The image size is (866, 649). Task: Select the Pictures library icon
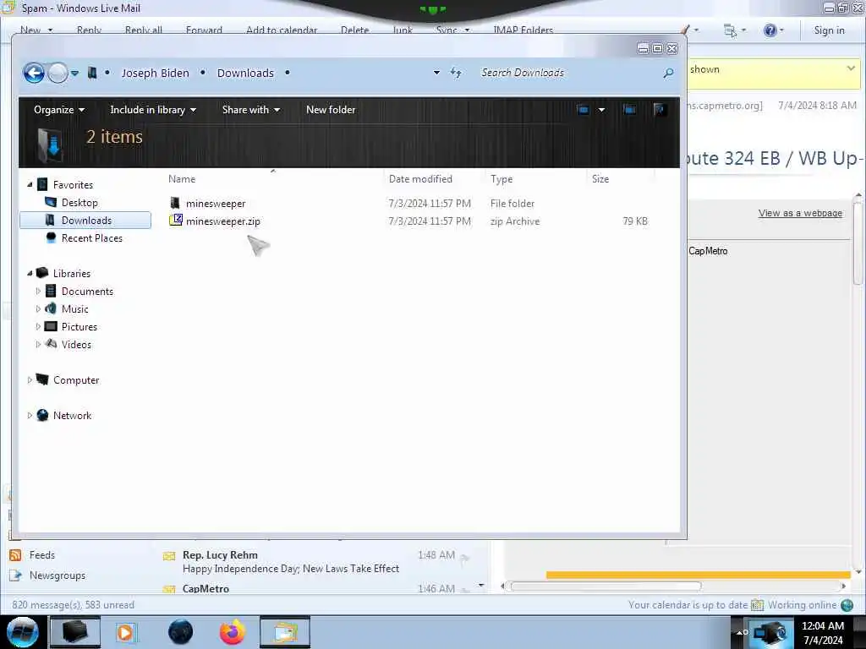(x=51, y=326)
